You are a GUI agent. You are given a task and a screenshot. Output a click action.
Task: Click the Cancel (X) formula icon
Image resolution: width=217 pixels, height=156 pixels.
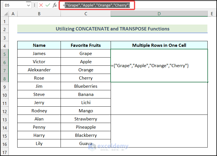(41, 5)
